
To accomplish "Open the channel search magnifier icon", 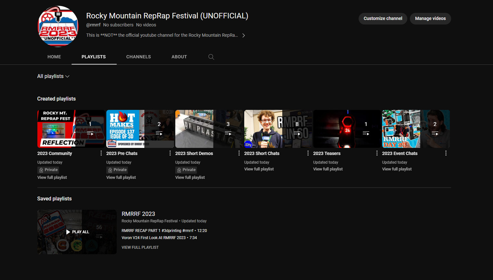I will point(211,57).
